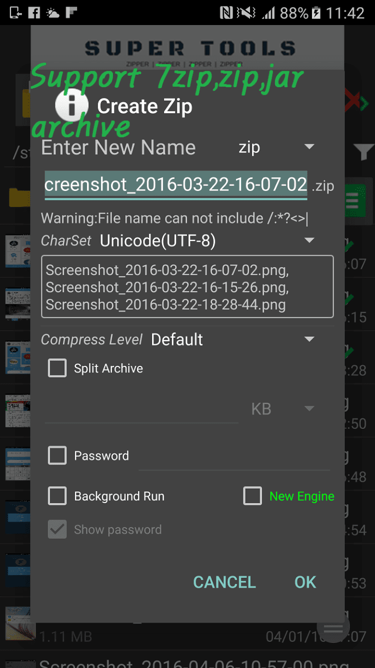Tap the weather notification icon
Image resolution: width=375 pixels, height=668 pixels.
point(52,13)
